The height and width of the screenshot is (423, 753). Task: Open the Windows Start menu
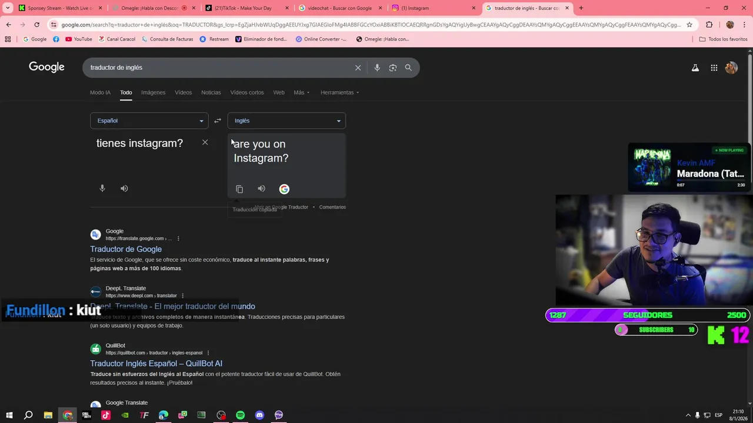click(x=9, y=415)
